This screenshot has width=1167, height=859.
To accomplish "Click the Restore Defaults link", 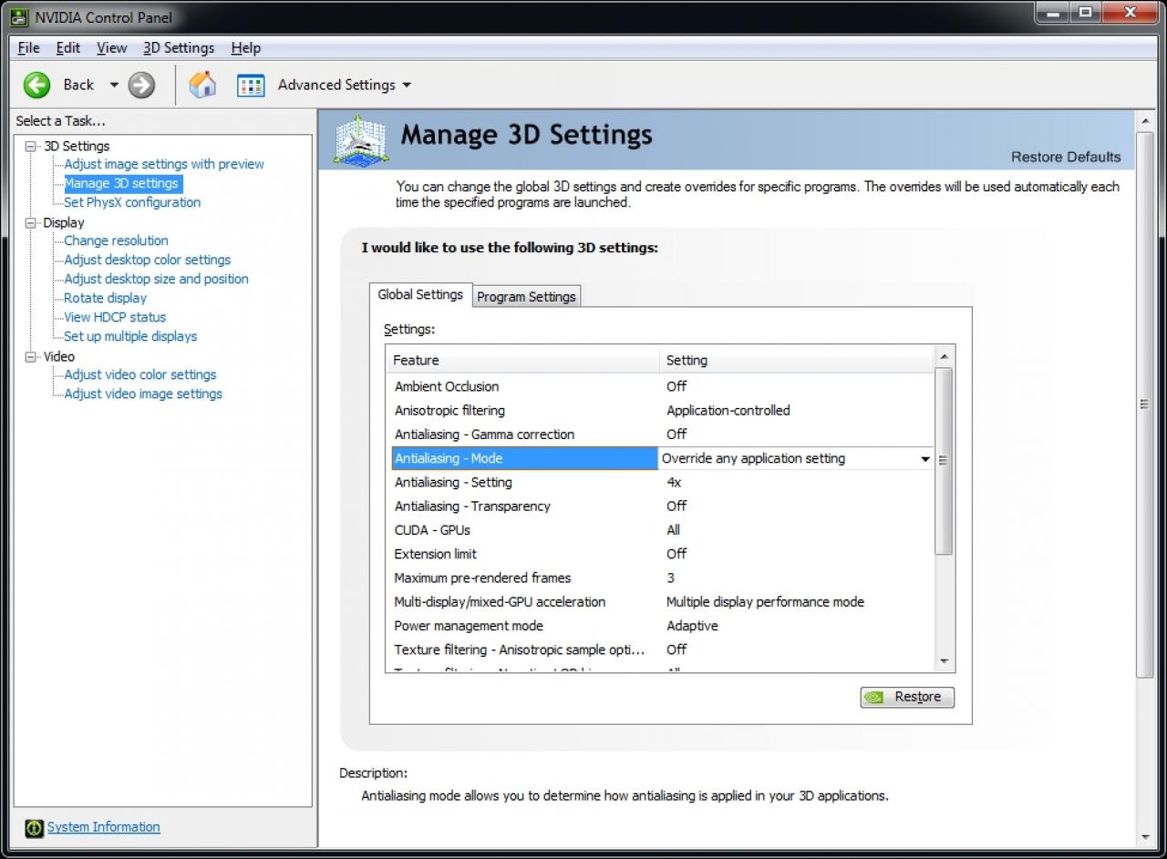I will [x=1066, y=157].
